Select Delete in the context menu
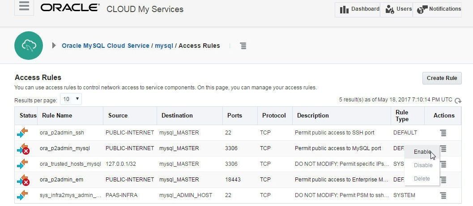This screenshot has width=473, height=206. (x=422, y=179)
